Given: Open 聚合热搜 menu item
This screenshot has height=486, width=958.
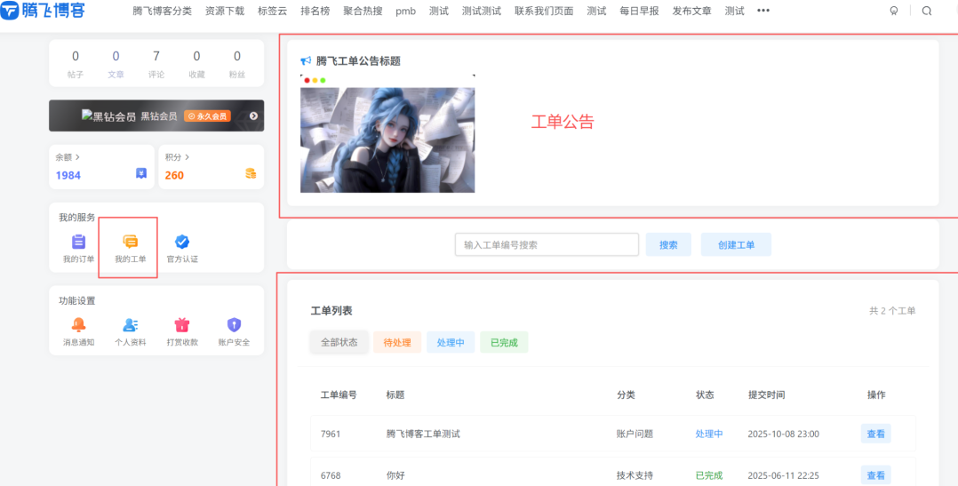Looking at the screenshot, I should point(363,11).
